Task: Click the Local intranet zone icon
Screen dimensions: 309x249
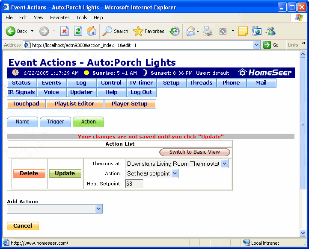Action: [x=247, y=243]
